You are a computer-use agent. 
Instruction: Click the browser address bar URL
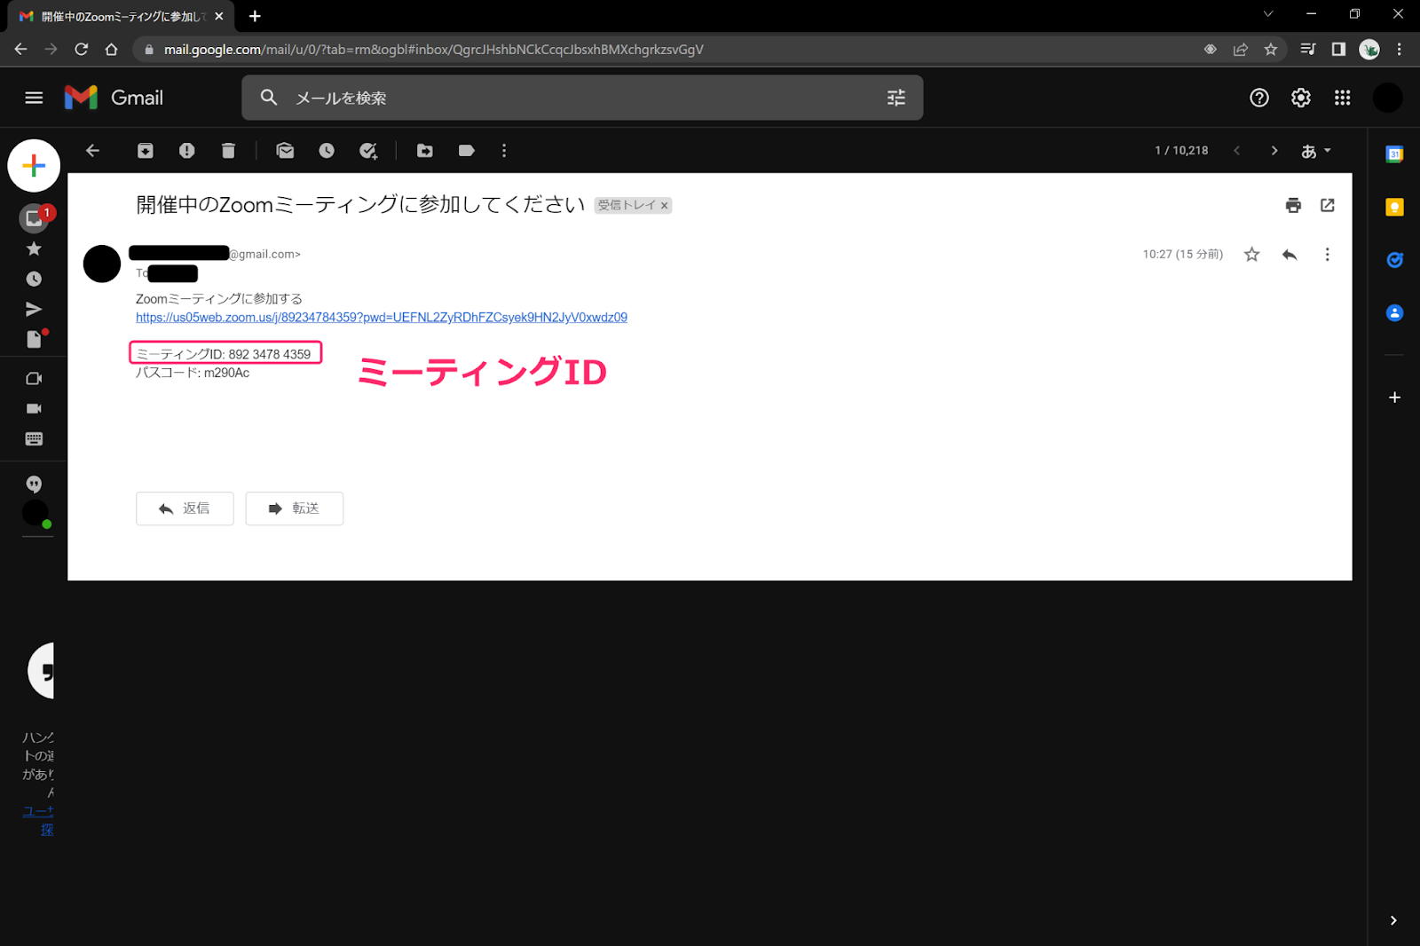[433, 50]
